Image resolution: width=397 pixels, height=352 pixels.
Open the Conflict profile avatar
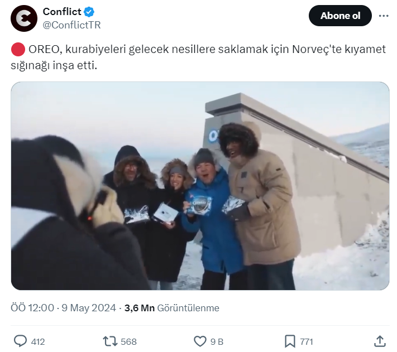coord(24,18)
